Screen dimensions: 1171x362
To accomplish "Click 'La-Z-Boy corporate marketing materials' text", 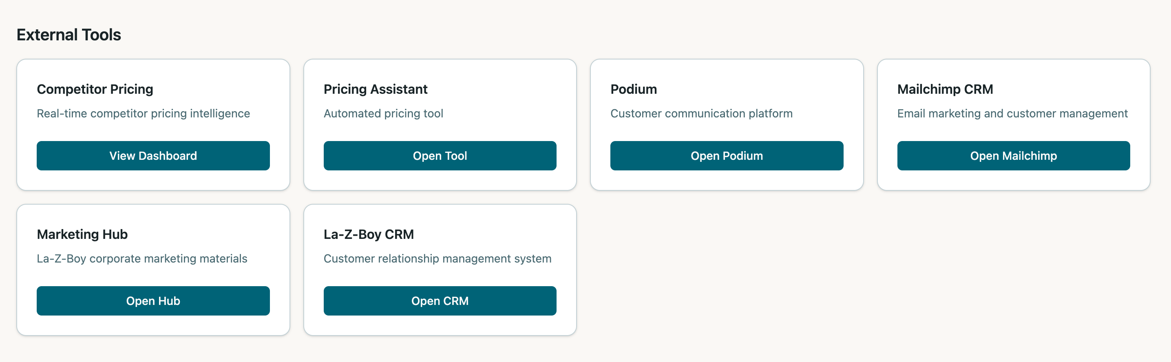I will click(142, 258).
